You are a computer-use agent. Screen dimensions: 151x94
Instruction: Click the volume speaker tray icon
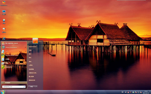131,92
